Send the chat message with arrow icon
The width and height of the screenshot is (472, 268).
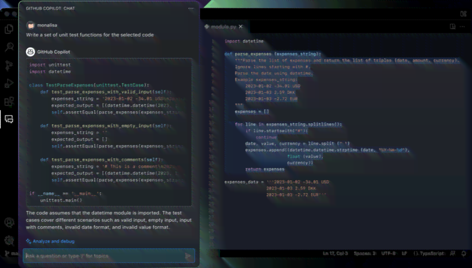click(188, 256)
